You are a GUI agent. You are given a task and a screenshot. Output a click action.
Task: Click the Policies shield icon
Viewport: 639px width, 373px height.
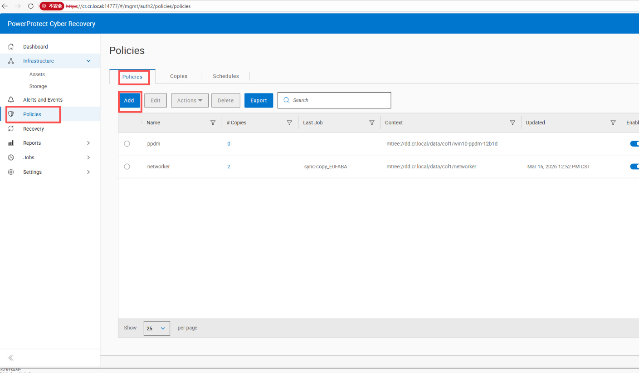coord(11,114)
